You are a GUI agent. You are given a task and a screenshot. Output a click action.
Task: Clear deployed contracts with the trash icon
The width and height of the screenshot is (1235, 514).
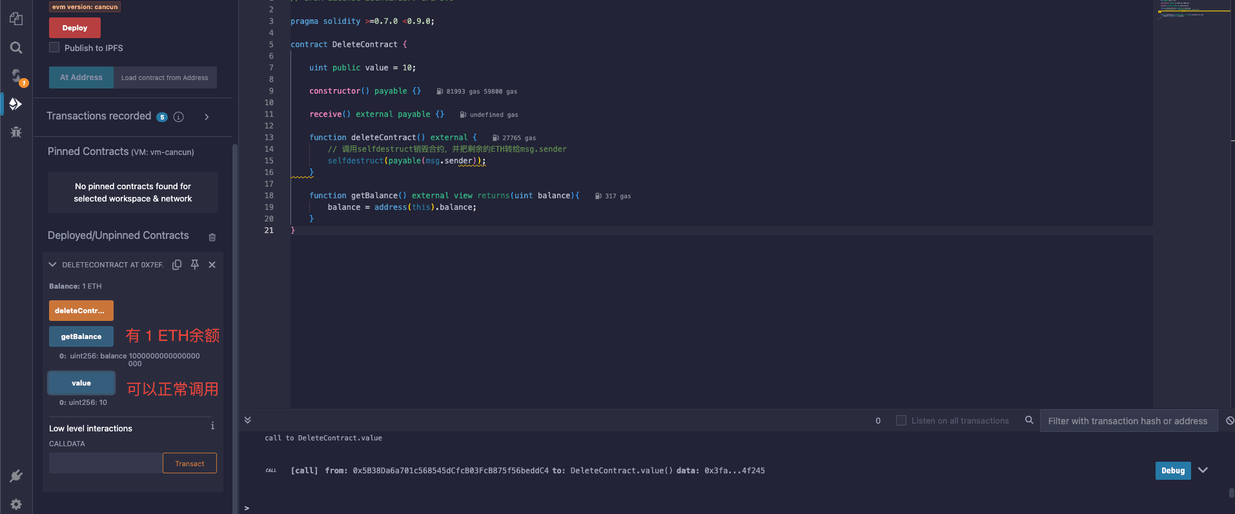pyautogui.click(x=212, y=237)
